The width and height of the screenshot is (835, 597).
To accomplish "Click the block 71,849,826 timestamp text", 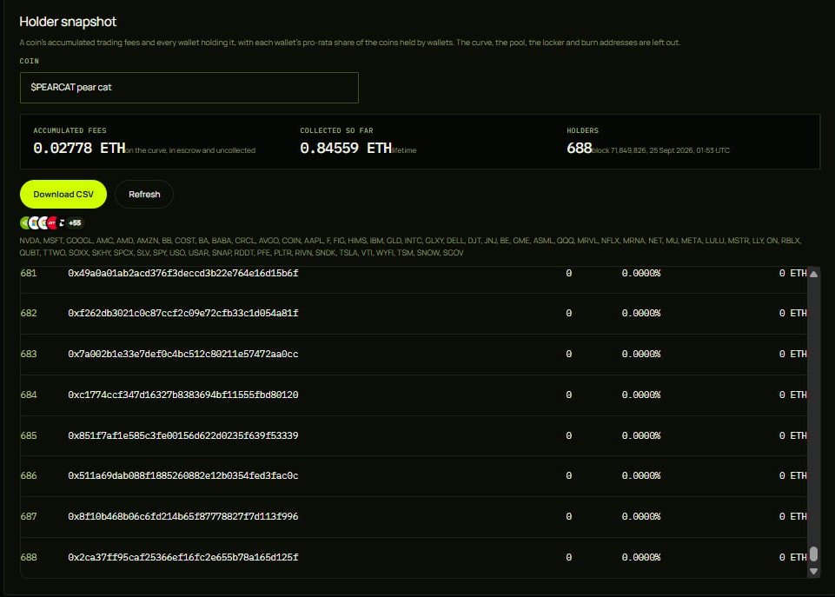I will pos(661,150).
